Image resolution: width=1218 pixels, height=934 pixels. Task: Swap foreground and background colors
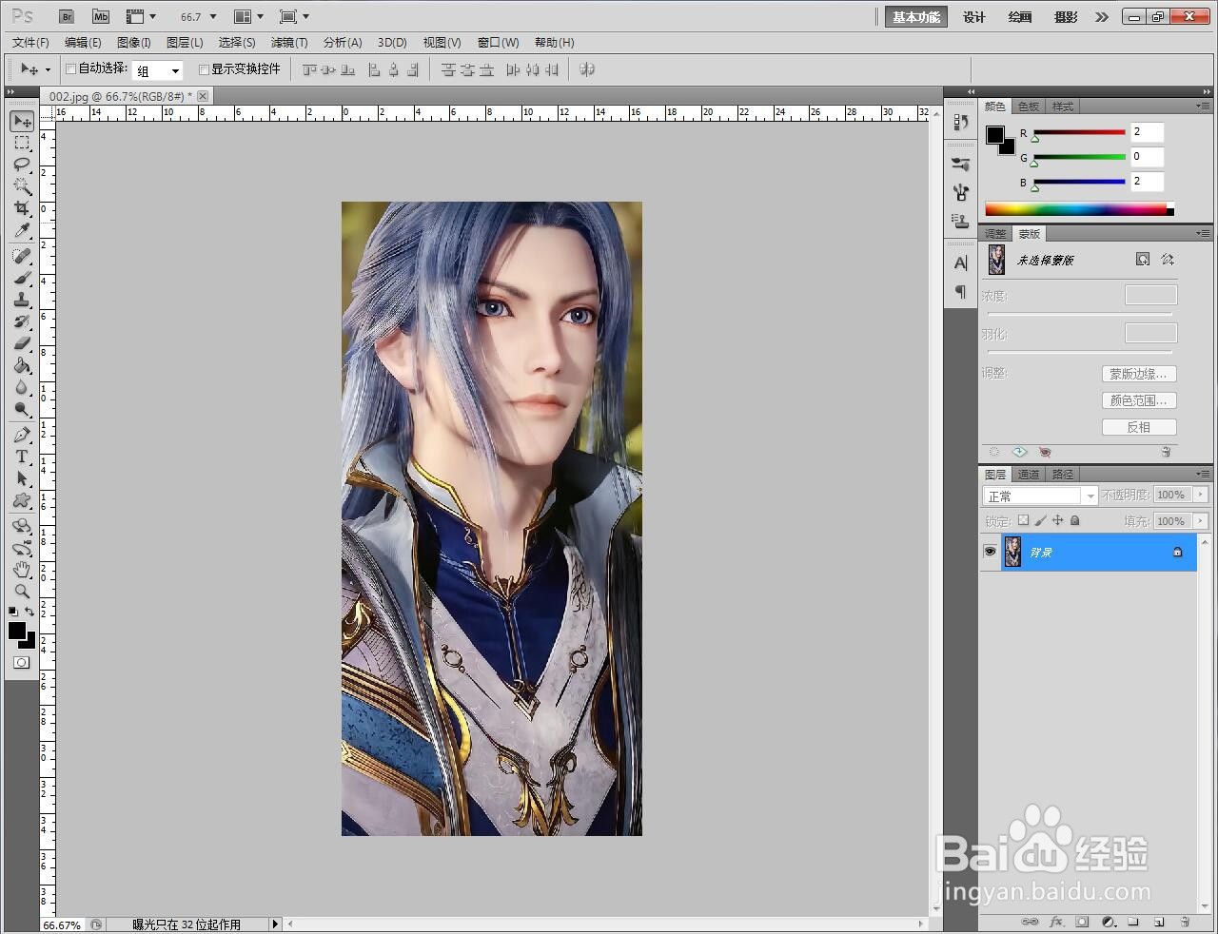tap(29, 612)
